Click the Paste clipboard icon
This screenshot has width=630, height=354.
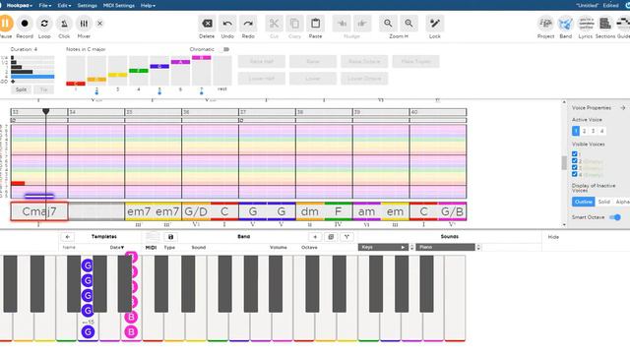tap(315, 24)
